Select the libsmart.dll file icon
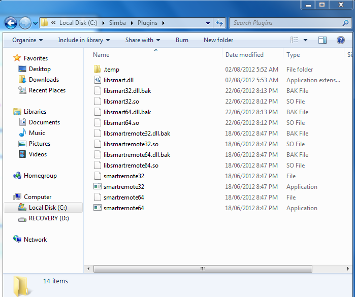The image size is (355, 297). [98, 80]
